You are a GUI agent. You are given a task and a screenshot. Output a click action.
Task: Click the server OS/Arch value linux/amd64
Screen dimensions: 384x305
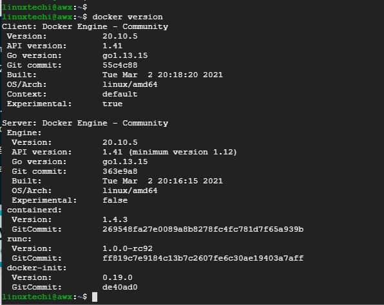click(130, 190)
